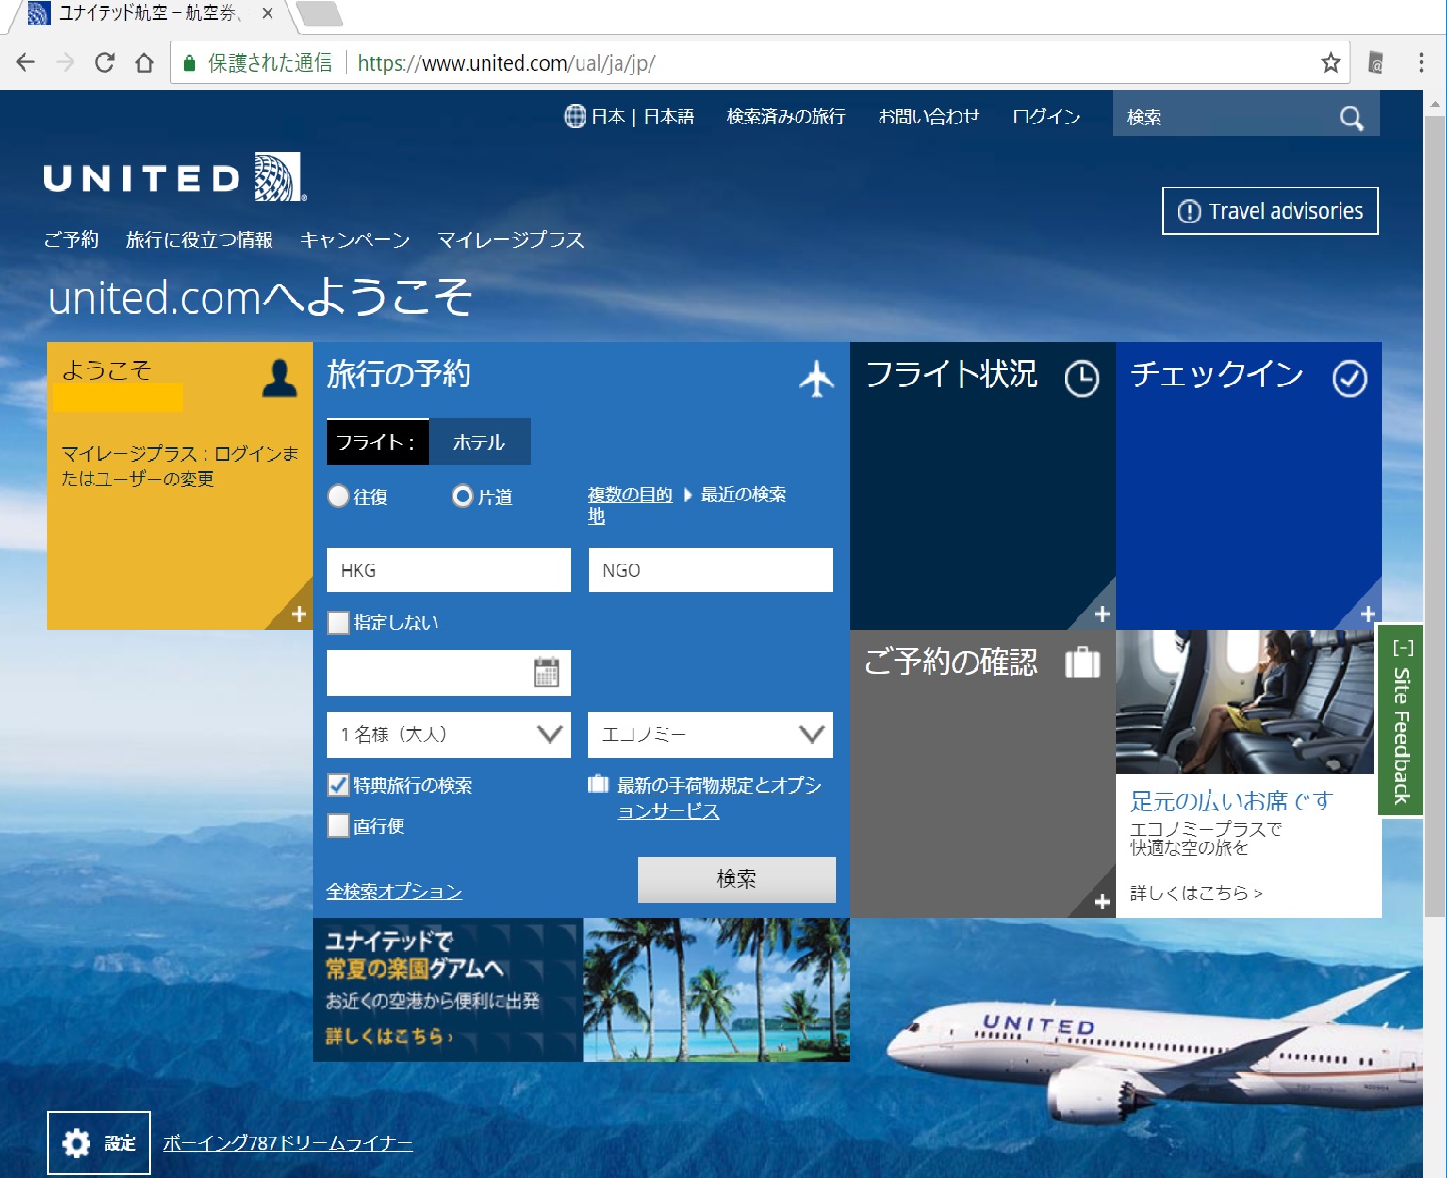The width and height of the screenshot is (1447, 1178).
Task: Expand the yellow ようこそ tile plus
Action: 299,614
